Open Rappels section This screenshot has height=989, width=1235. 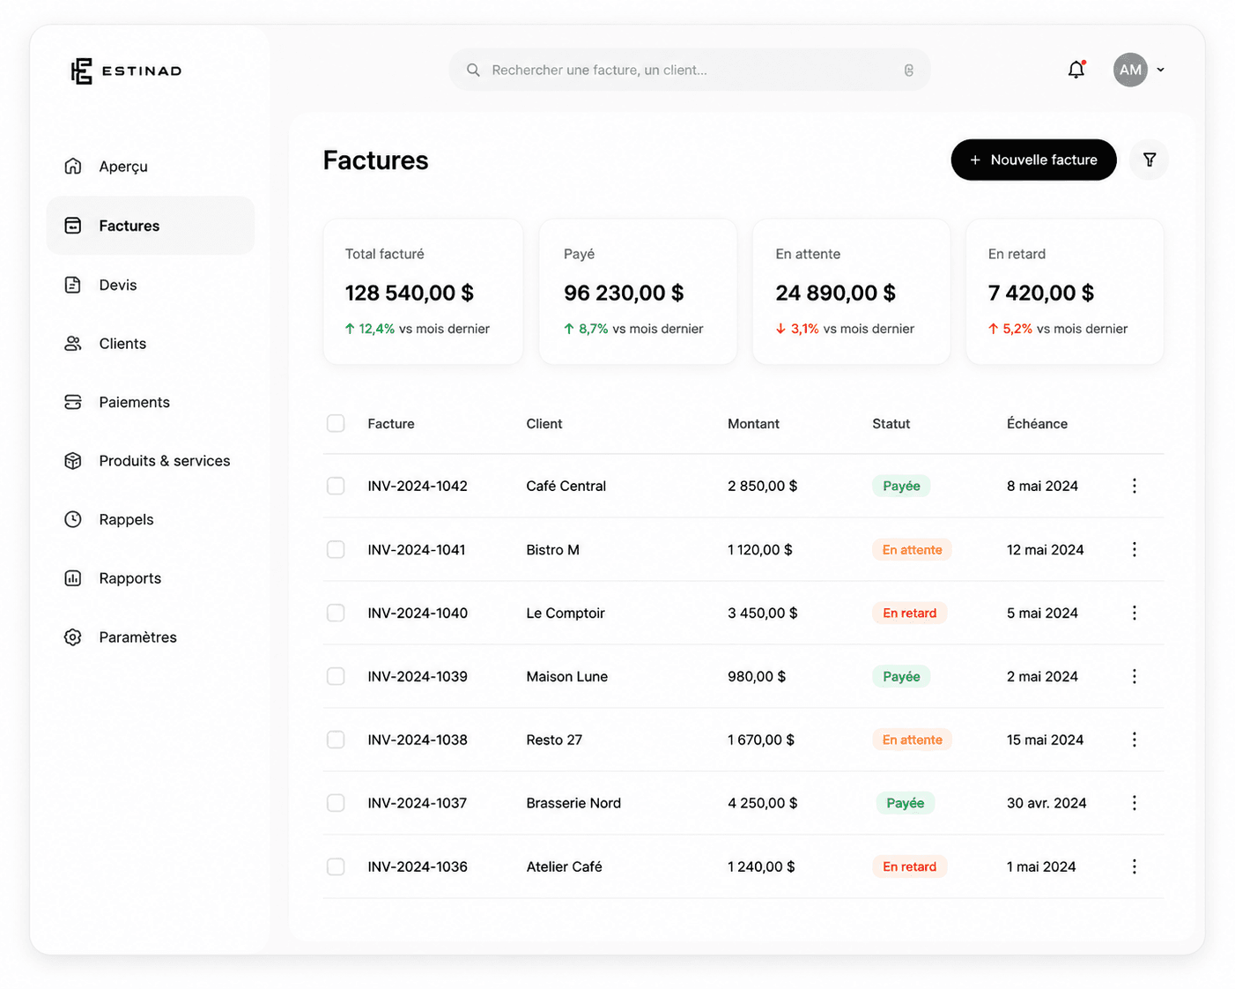point(151,519)
